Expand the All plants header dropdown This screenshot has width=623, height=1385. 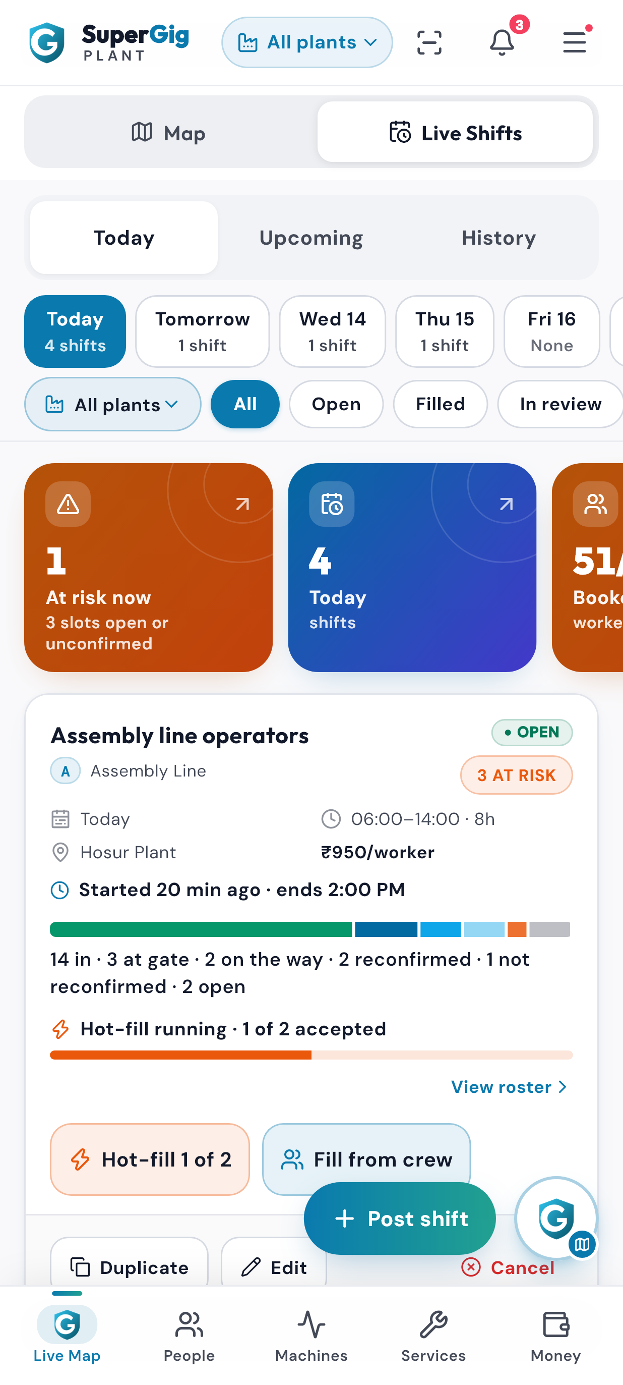click(307, 42)
